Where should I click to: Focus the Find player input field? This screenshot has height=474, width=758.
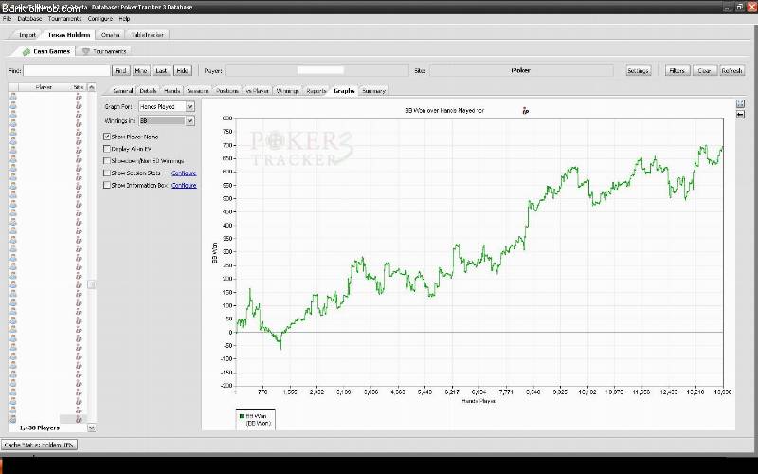click(x=66, y=70)
